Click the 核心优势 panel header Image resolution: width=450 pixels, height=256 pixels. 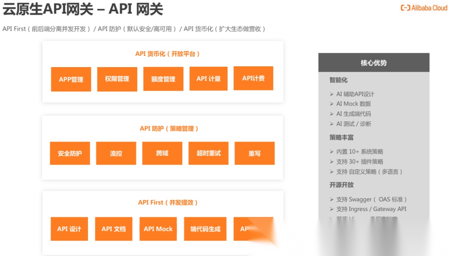click(374, 63)
